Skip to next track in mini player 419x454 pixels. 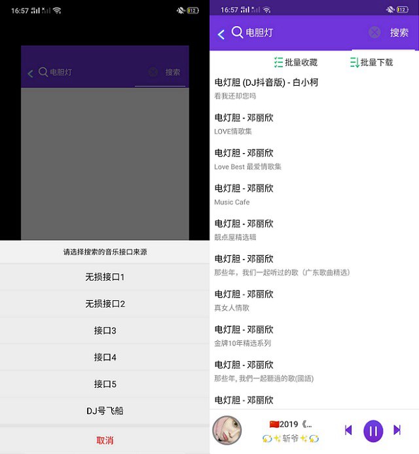pos(397,430)
